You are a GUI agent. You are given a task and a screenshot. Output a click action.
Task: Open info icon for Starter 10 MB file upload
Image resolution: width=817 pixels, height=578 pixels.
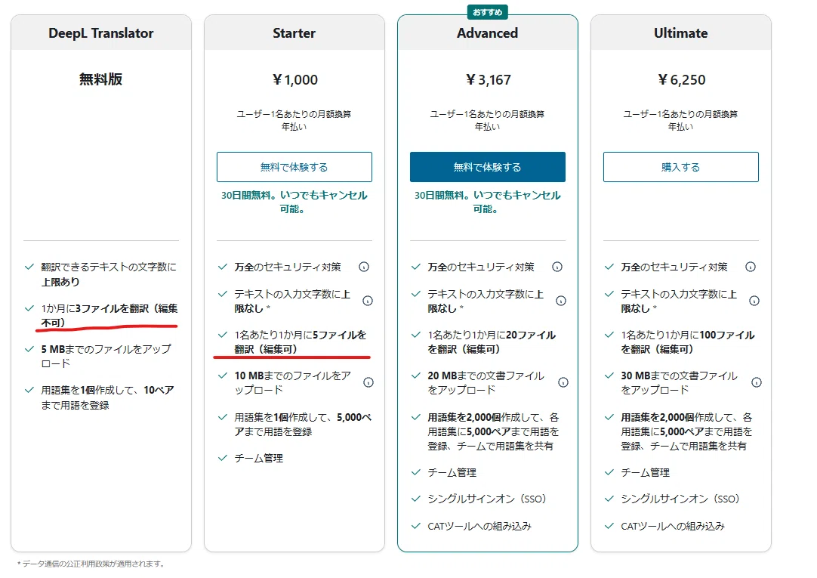coord(368,382)
